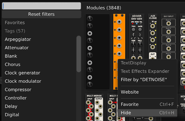The height and width of the screenshot is (121, 185).
Task: Choose Filter by "DETNOISE" option
Action: (144, 79)
